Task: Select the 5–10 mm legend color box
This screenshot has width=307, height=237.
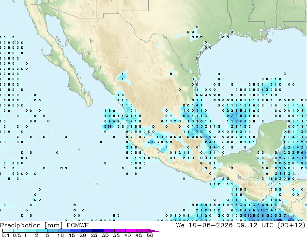Action: (x=53, y=231)
